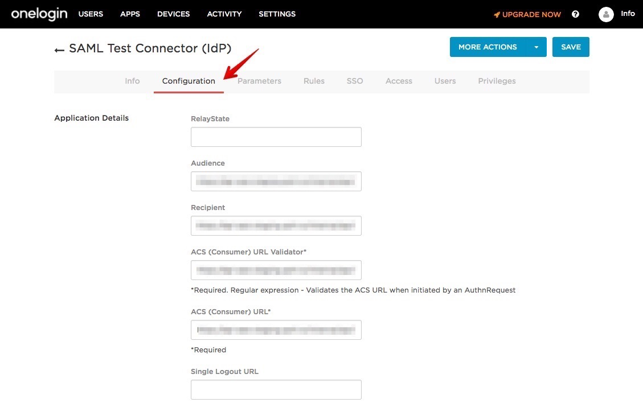Click the ACS (Consumer) URL Validator field
Viewport: 643px width, 411px height.
coord(276,270)
